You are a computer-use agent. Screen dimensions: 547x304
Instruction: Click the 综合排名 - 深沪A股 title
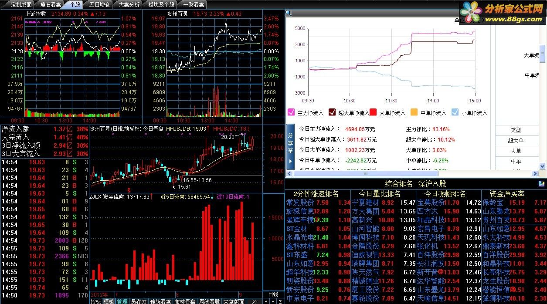tap(415, 184)
